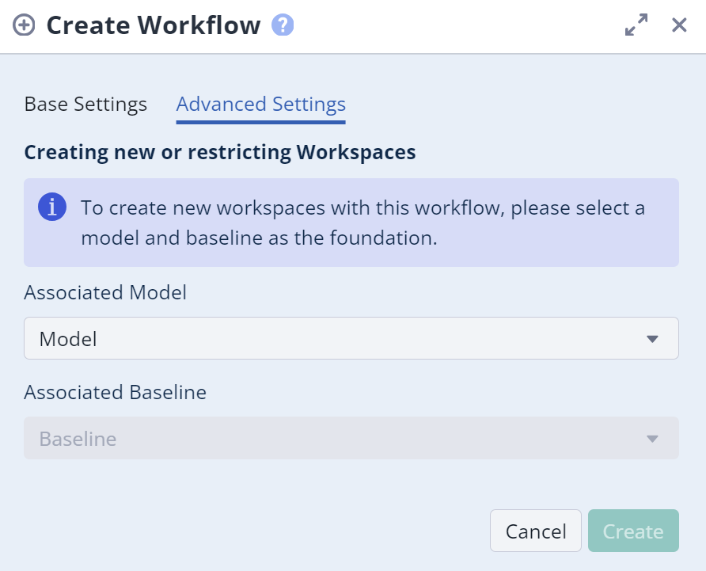This screenshot has height=571, width=706.
Task: Click the Create button
Action: point(632,531)
